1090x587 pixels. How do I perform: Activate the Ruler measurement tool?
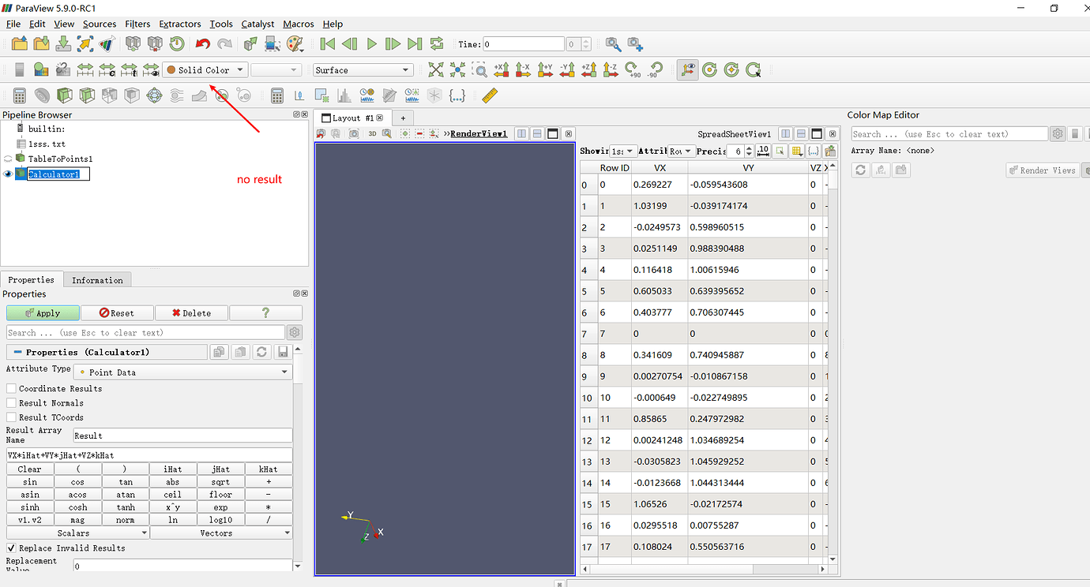(489, 95)
